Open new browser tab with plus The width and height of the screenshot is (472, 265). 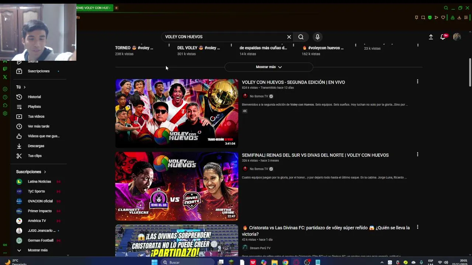click(116, 8)
